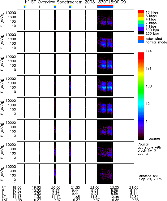The height and width of the screenshot is (201, 167).
Task: Select the 'normal mode' legend label
Action: point(156,42)
